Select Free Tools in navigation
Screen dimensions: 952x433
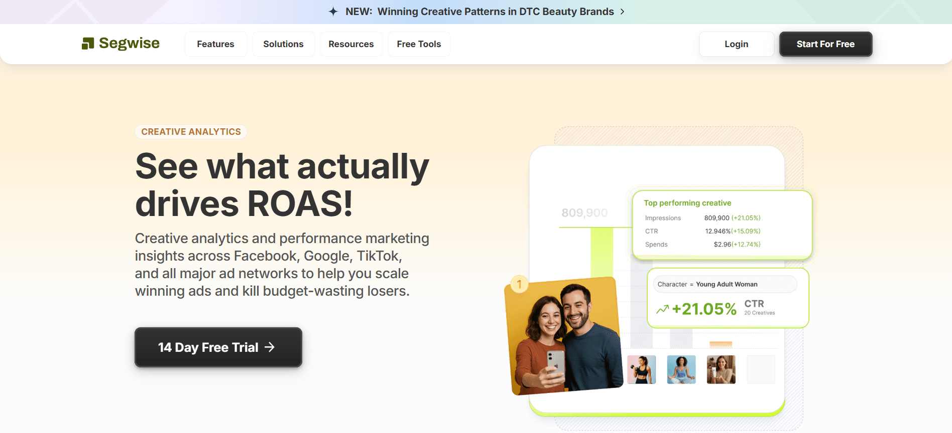pos(419,44)
